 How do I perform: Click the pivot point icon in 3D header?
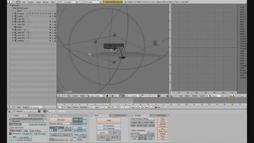point(113,96)
